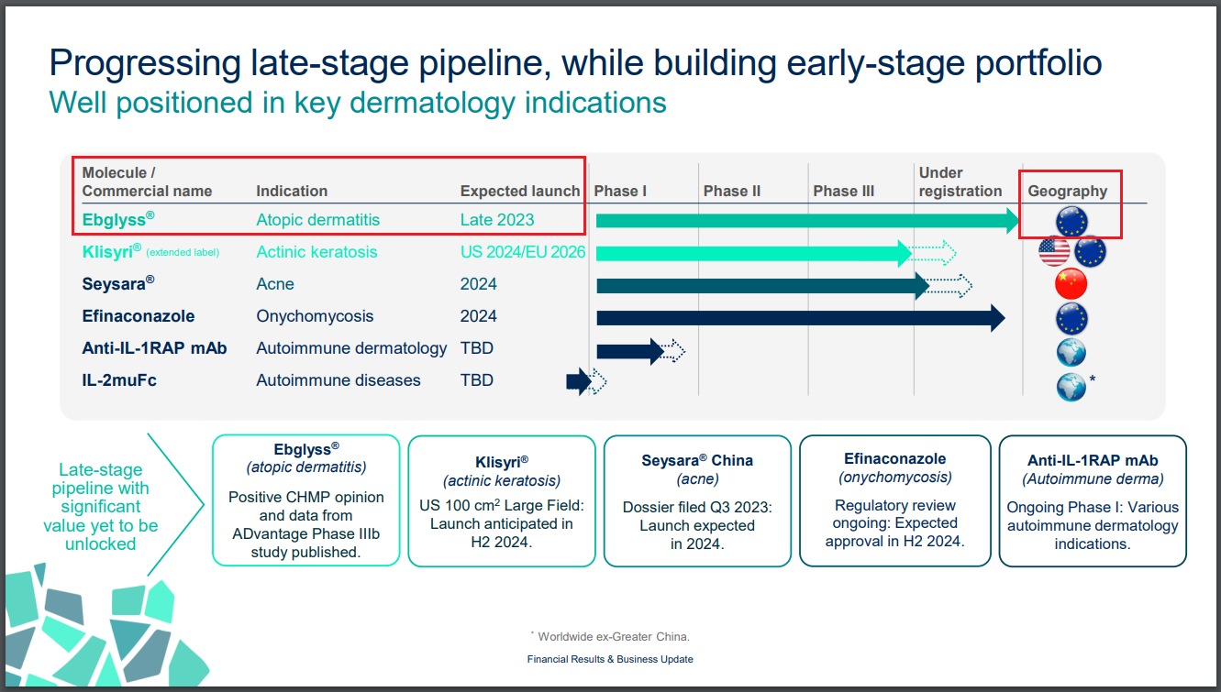Click the EU flag in the Klisyri row
This screenshot has width=1221, height=692.
1090,252
